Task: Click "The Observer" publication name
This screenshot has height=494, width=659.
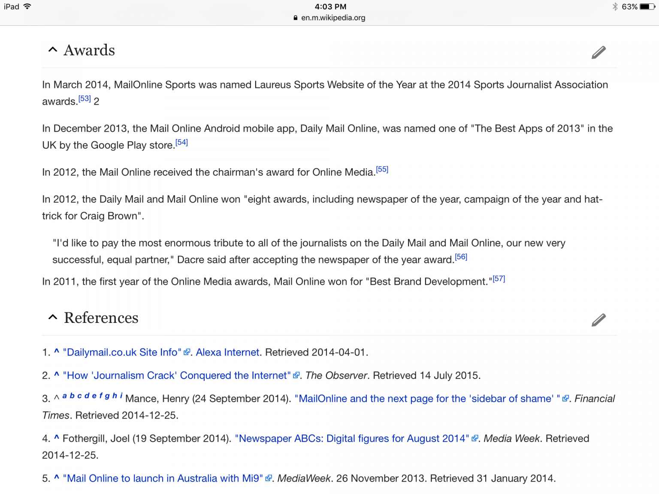Action: pos(336,375)
